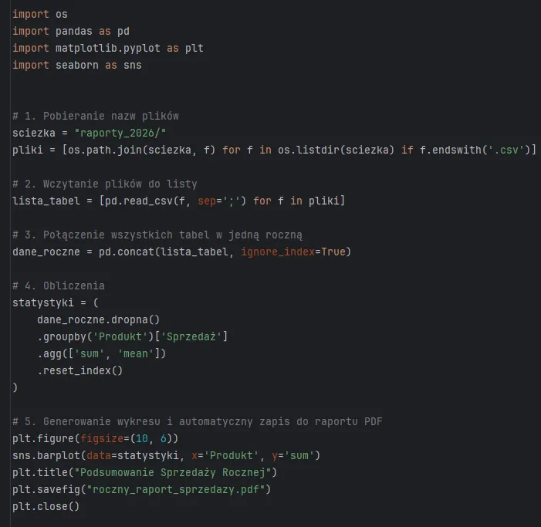Click the comment '# 1. Pobieranie nazw plików'
The height and width of the screenshot is (527, 541).
[x=96, y=116]
